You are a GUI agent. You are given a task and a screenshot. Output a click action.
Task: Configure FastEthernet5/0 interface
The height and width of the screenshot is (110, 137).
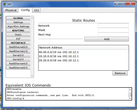18,68
